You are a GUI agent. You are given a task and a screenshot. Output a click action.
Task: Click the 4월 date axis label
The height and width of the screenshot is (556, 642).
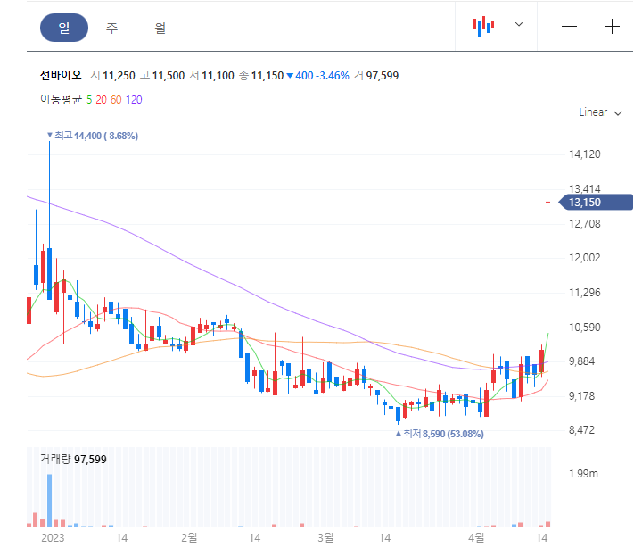(476, 537)
